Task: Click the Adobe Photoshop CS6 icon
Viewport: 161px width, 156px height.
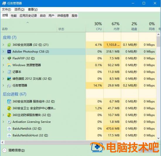Action: coord(9,51)
